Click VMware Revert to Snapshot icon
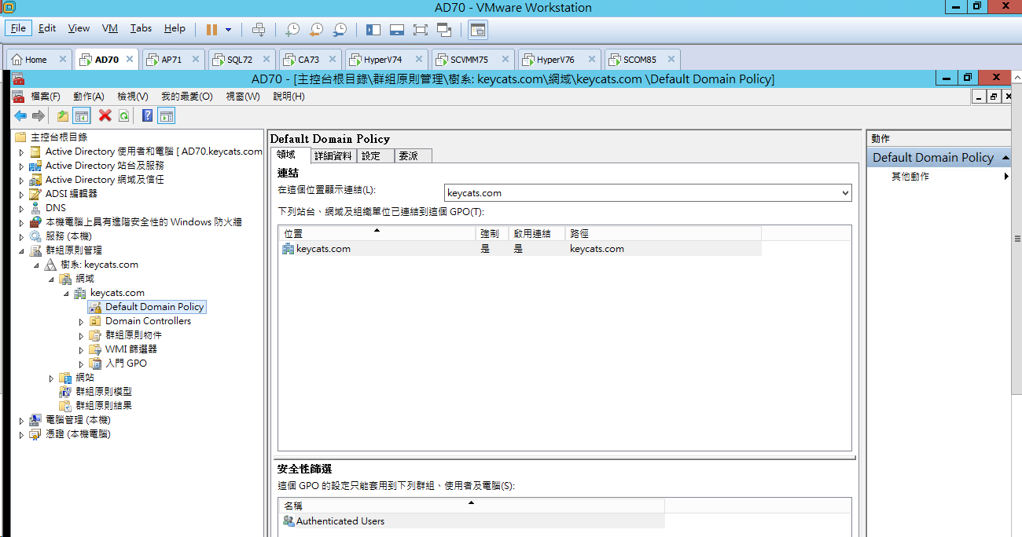The width and height of the screenshot is (1022, 537). [x=315, y=29]
